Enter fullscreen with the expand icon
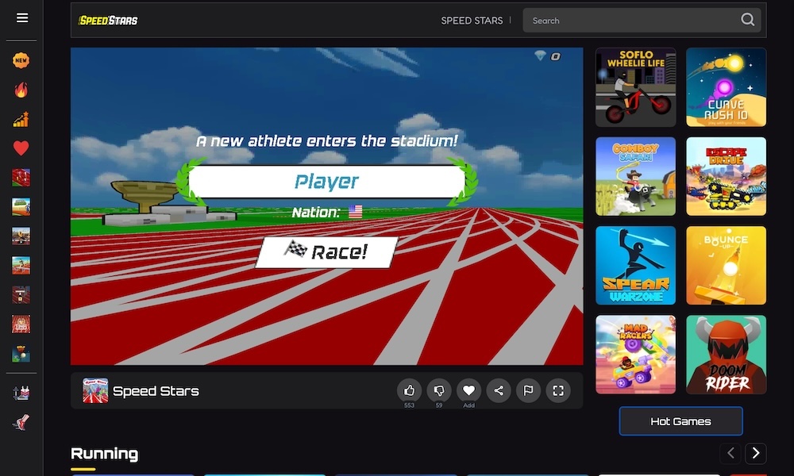794x476 pixels. point(558,390)
